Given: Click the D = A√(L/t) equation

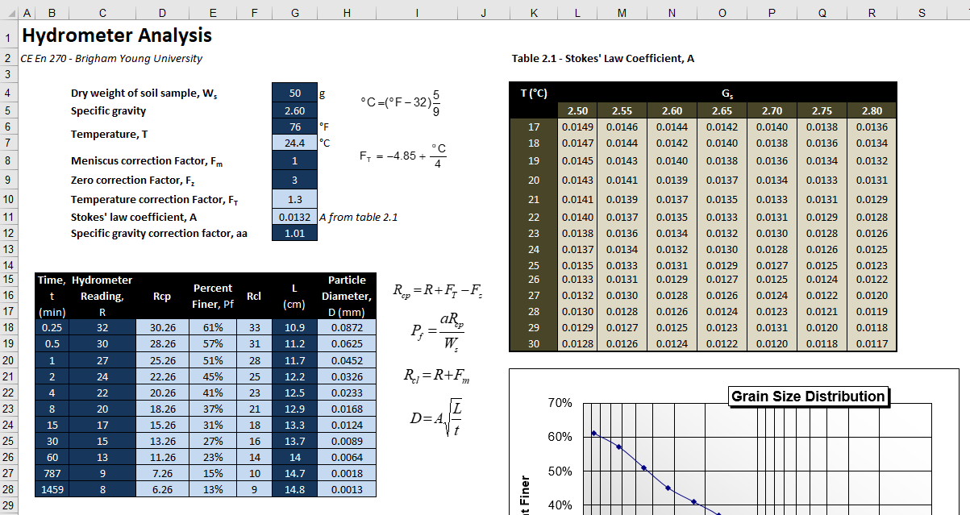Looking at the screenshot, I should [x=436, y=417].
